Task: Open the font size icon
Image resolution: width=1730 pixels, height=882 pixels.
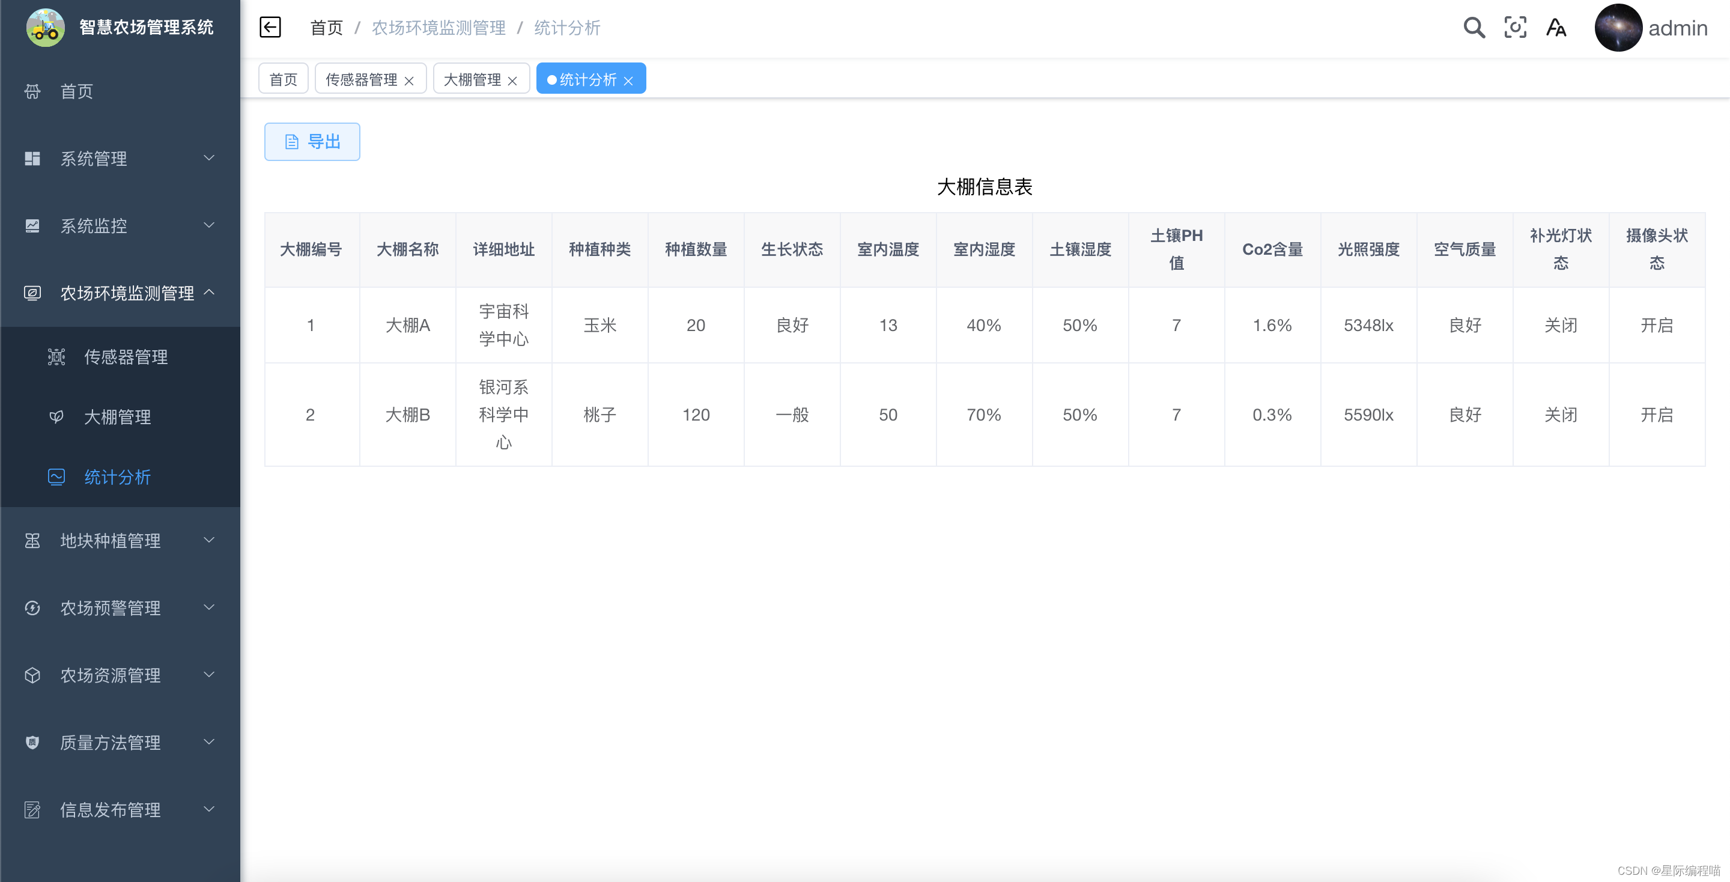Action: [x=1555, y=28]
